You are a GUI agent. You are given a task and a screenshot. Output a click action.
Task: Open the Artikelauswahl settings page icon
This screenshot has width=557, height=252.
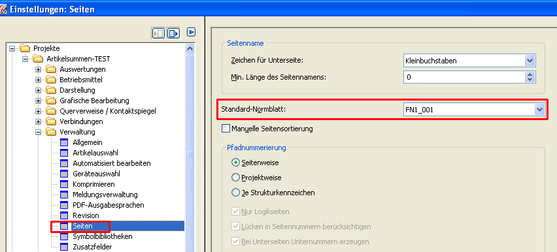click(64, 153)
